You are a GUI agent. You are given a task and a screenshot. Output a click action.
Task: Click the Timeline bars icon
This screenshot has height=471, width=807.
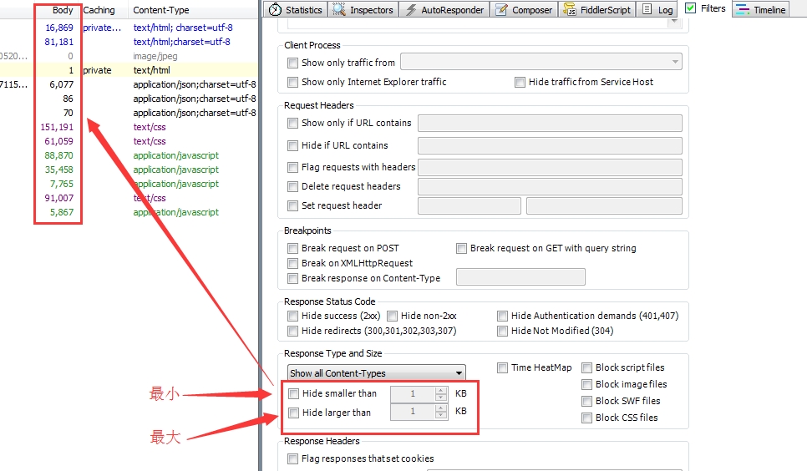(x=742, y=9)
